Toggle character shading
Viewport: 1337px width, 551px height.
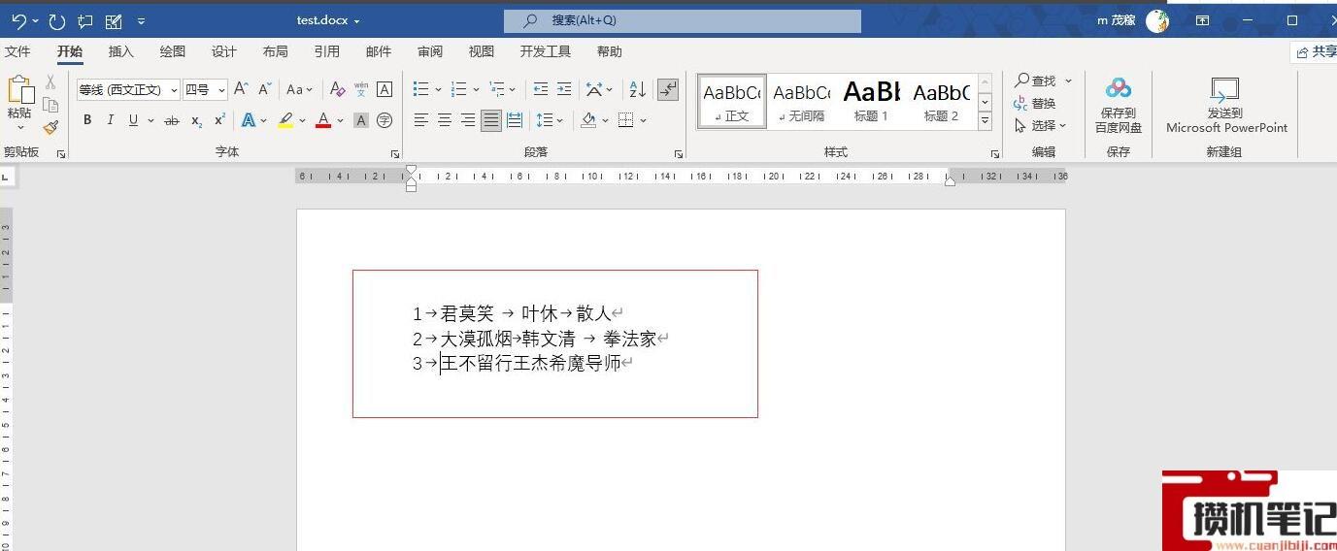coord(360,120)
